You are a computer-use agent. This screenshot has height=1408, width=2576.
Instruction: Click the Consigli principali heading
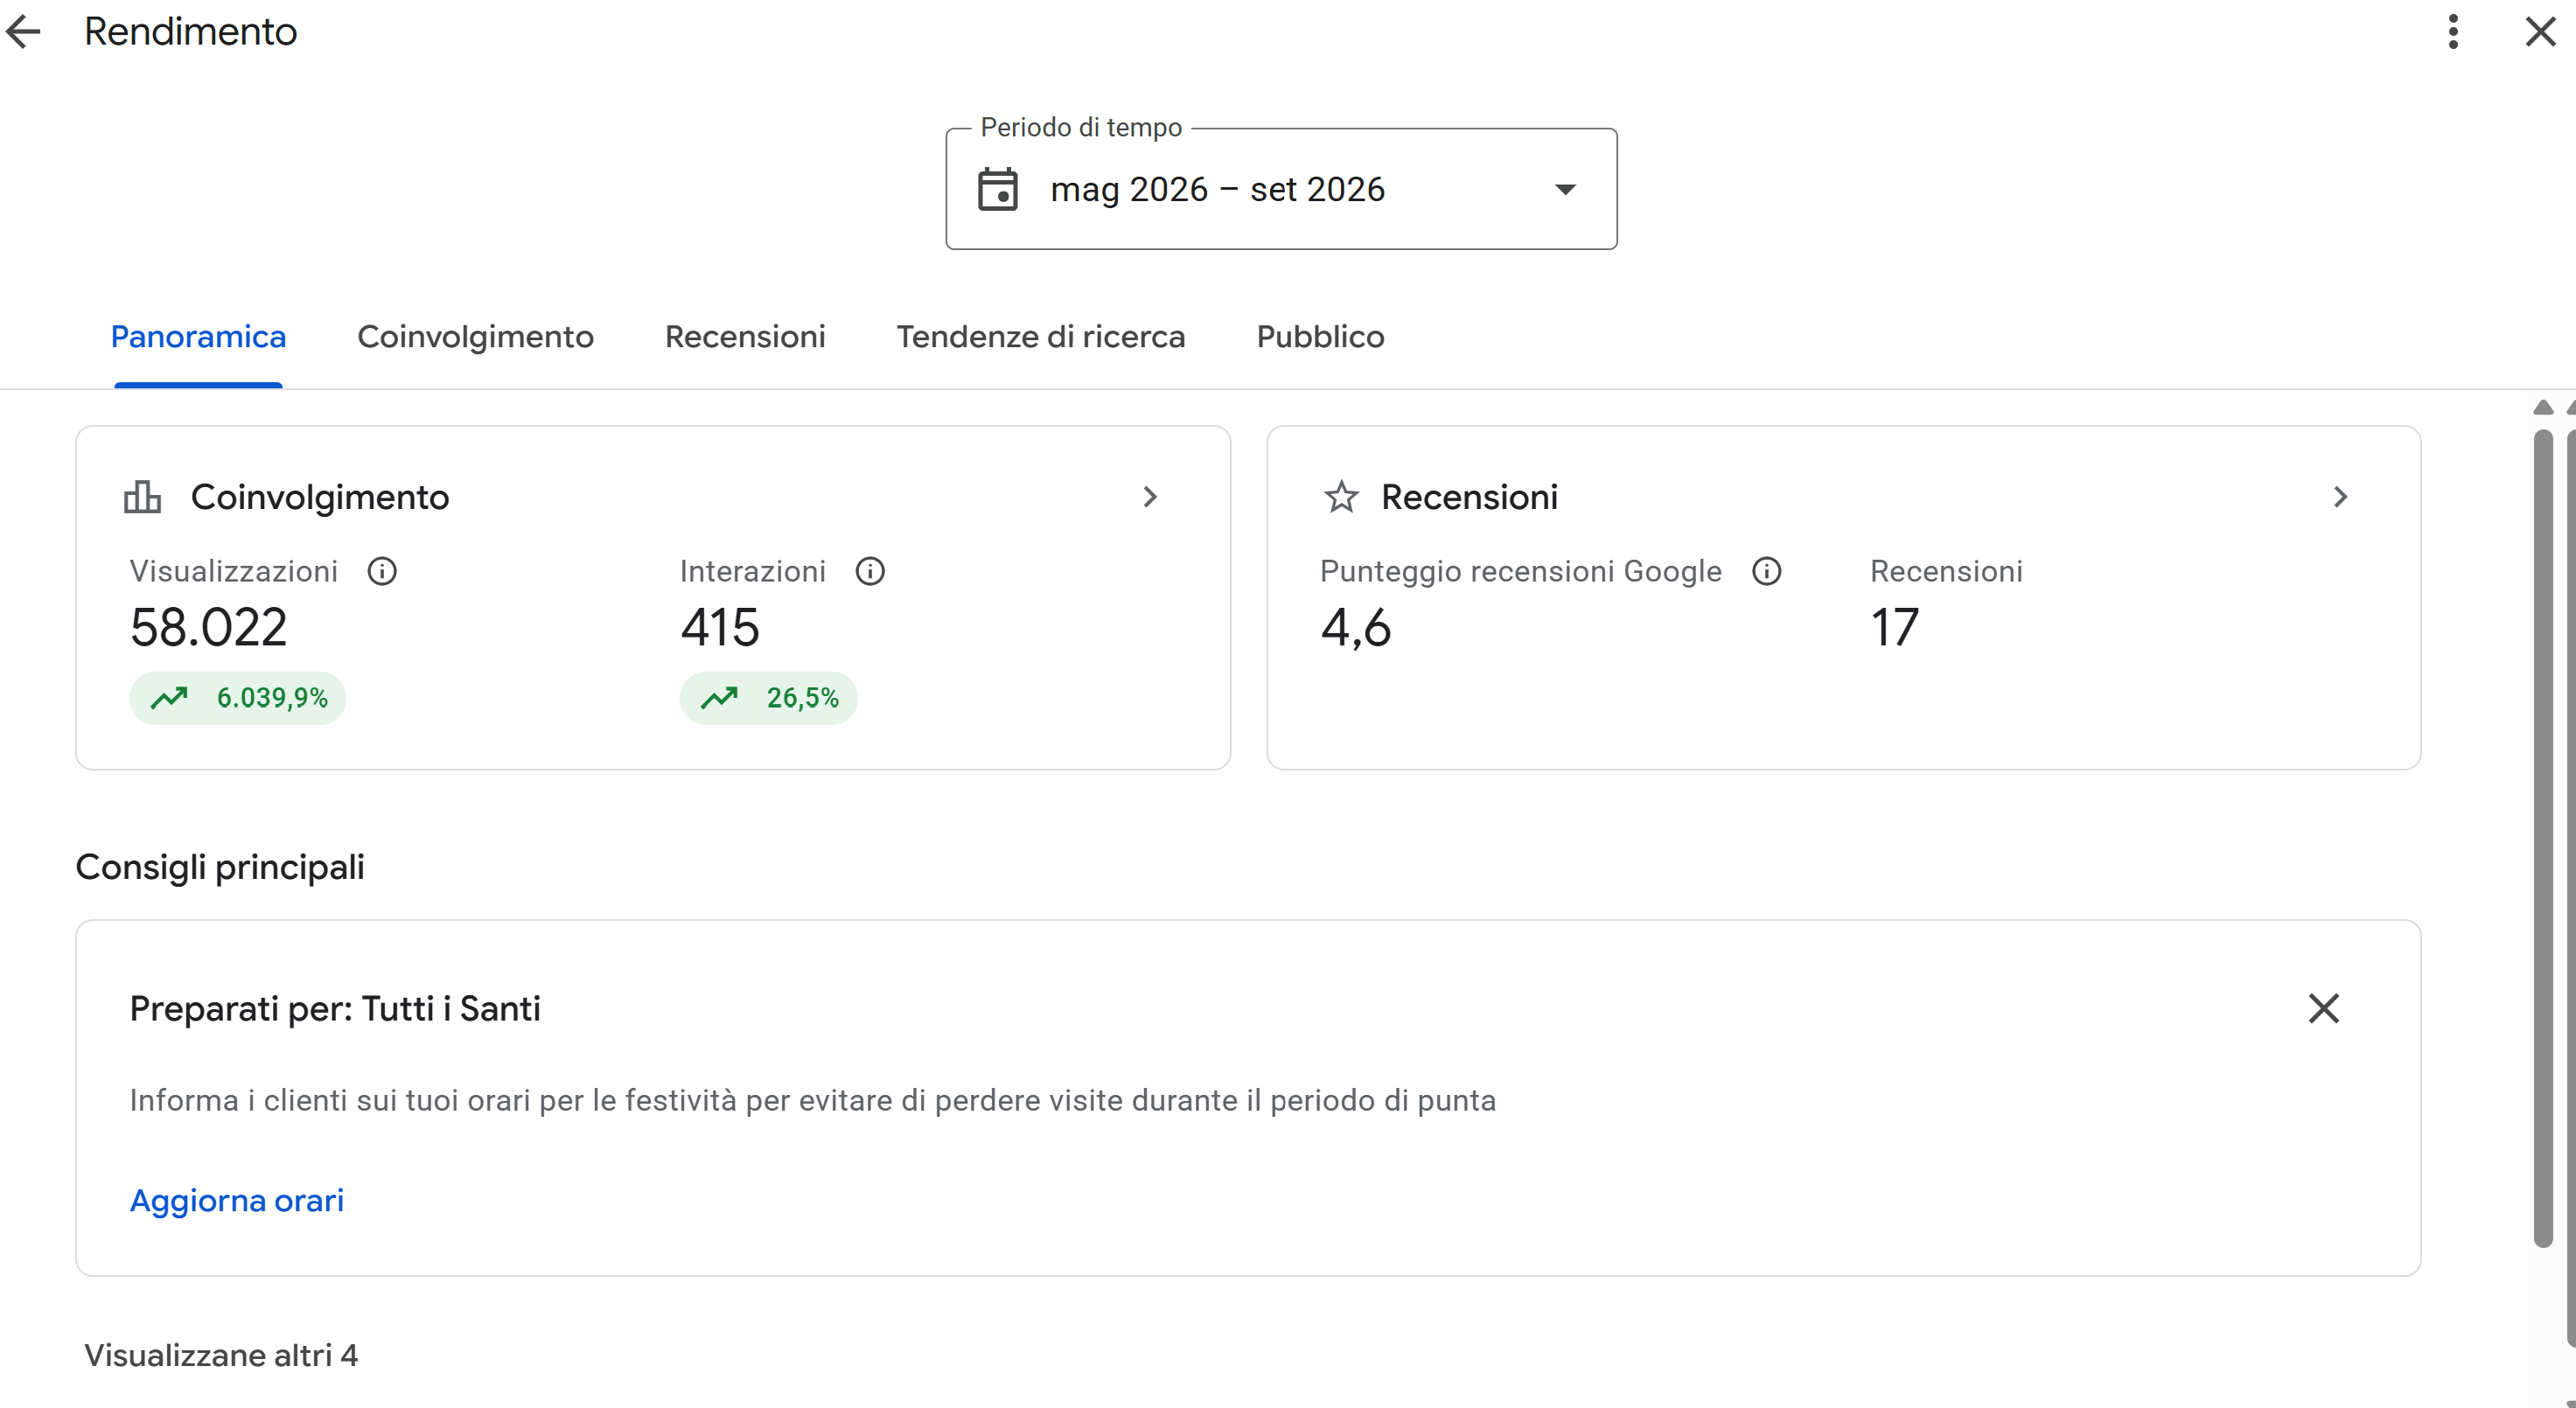(220, 867)
